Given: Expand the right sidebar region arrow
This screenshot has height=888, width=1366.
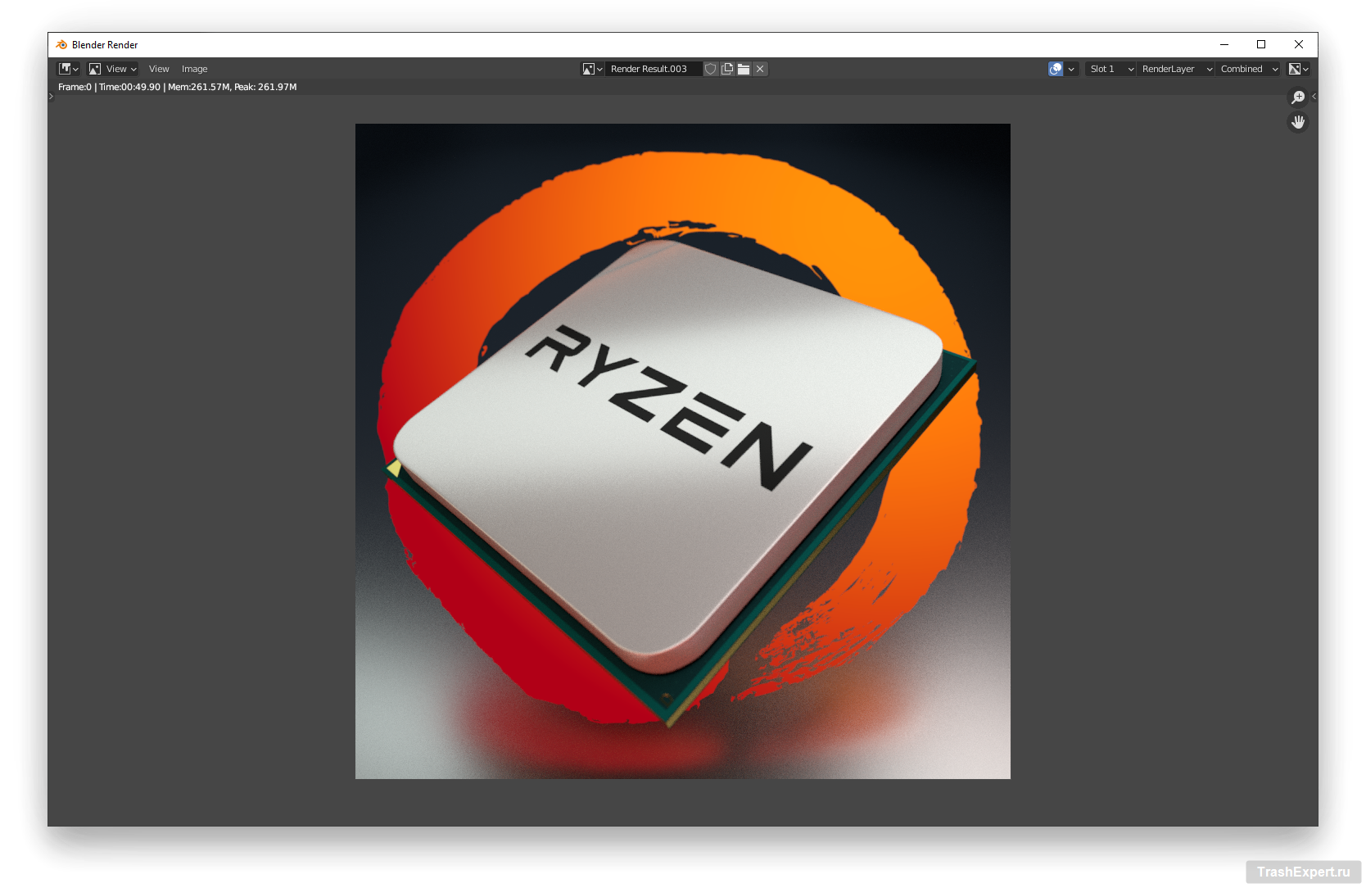Looking at the screenshot, I should (x=1314, y=96).
